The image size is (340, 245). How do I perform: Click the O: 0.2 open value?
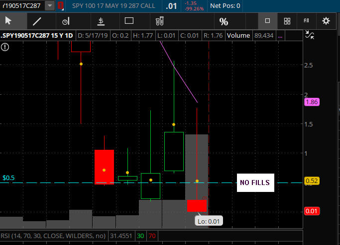(120, 35)
